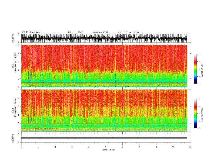Screen dimensions: 214x165
Task: Click the "station=ATH" label
Action: pyautogui.click(x=100, y=32)
